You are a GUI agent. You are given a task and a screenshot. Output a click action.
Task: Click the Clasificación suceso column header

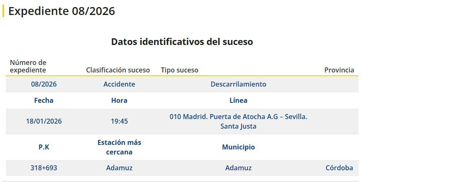[x=118, y=70]
